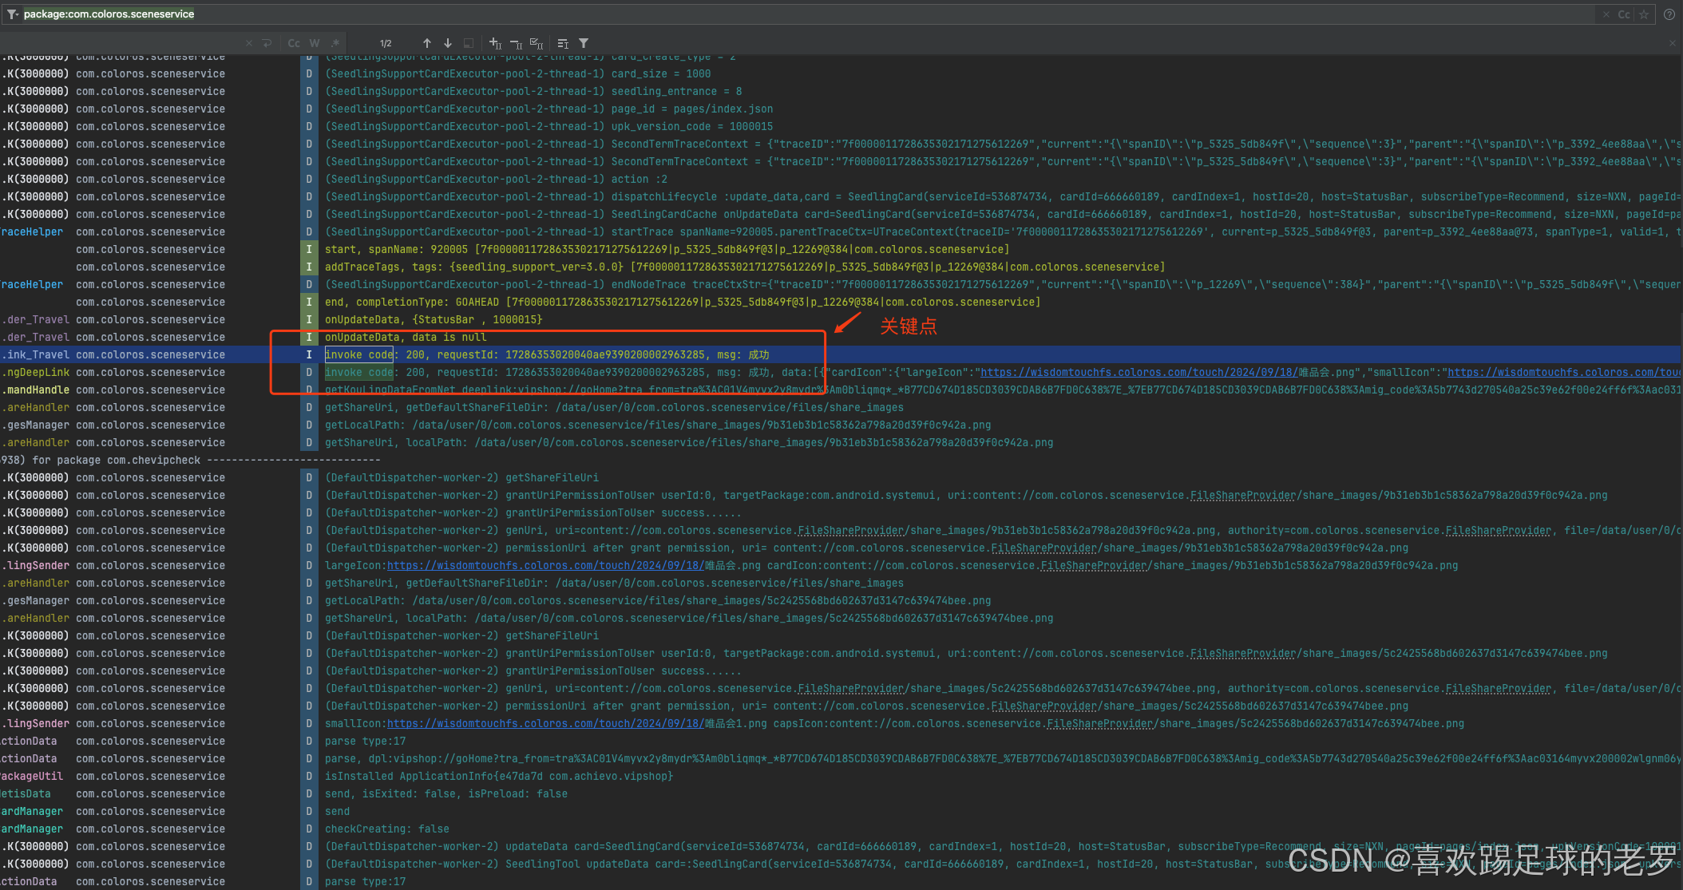Save filter as favorite star
The height and width of the screenshot is (890, 1683).
click(1643, 14)
